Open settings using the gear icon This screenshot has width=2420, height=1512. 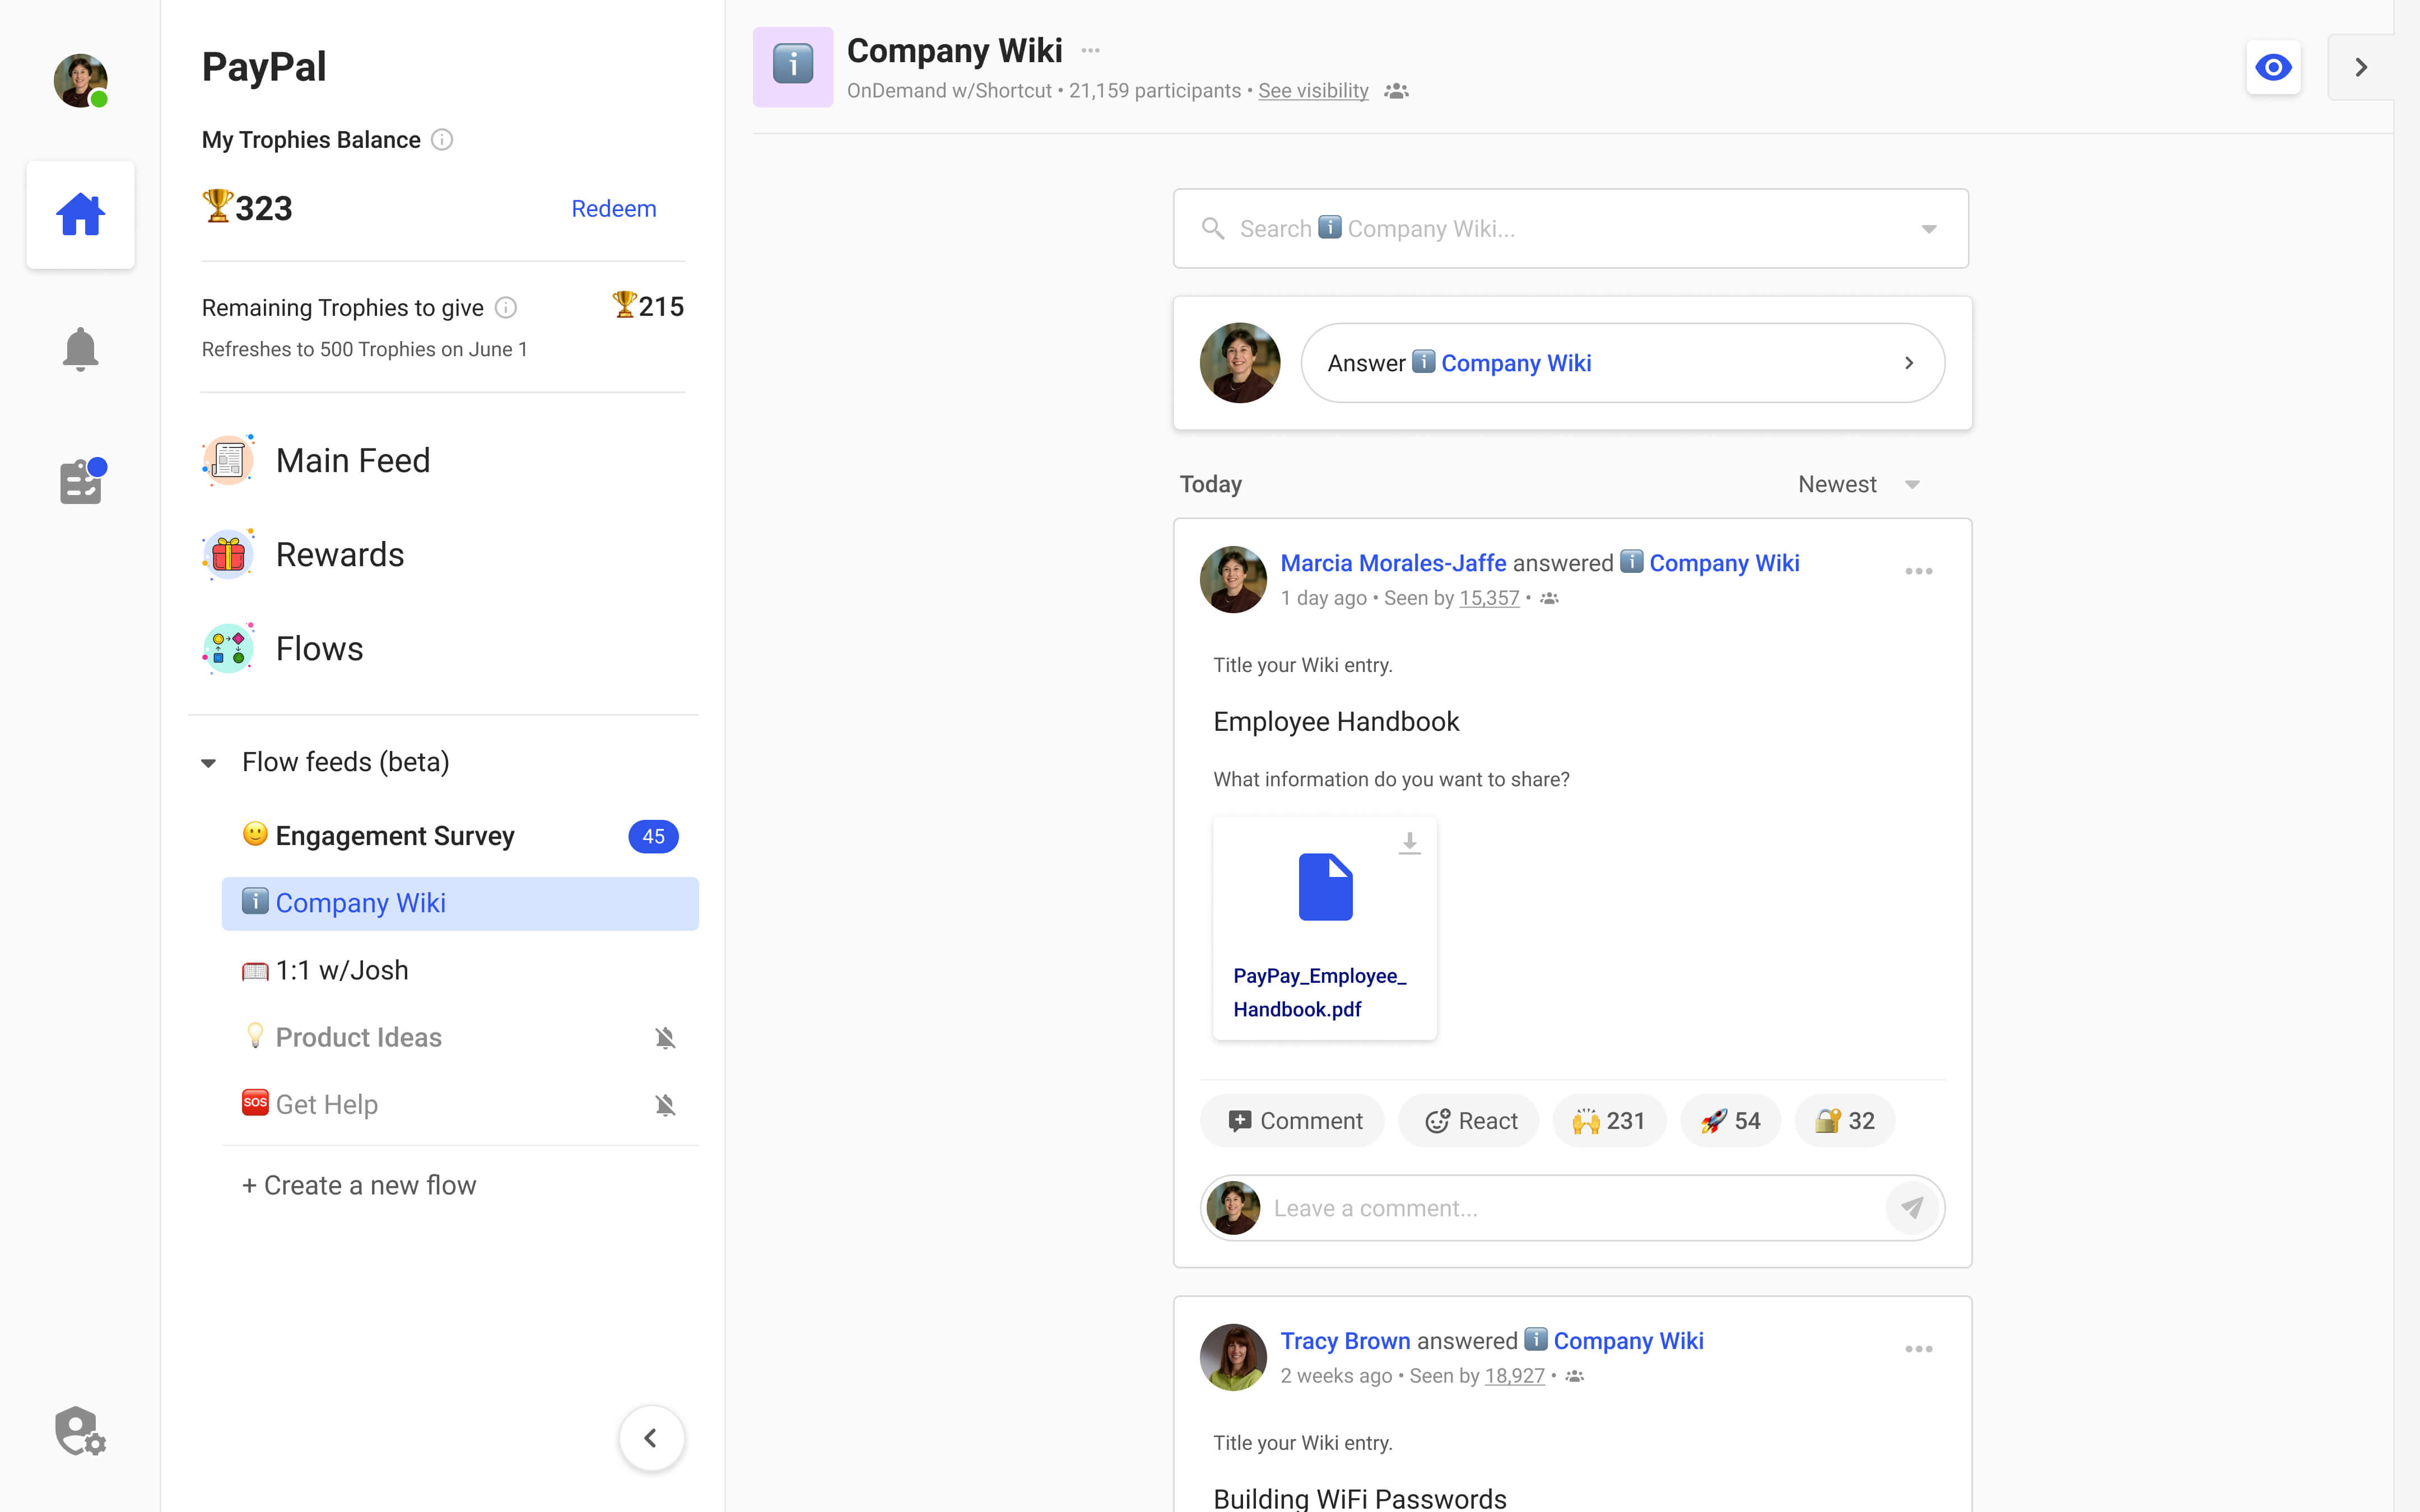(x=79, y=1430)
